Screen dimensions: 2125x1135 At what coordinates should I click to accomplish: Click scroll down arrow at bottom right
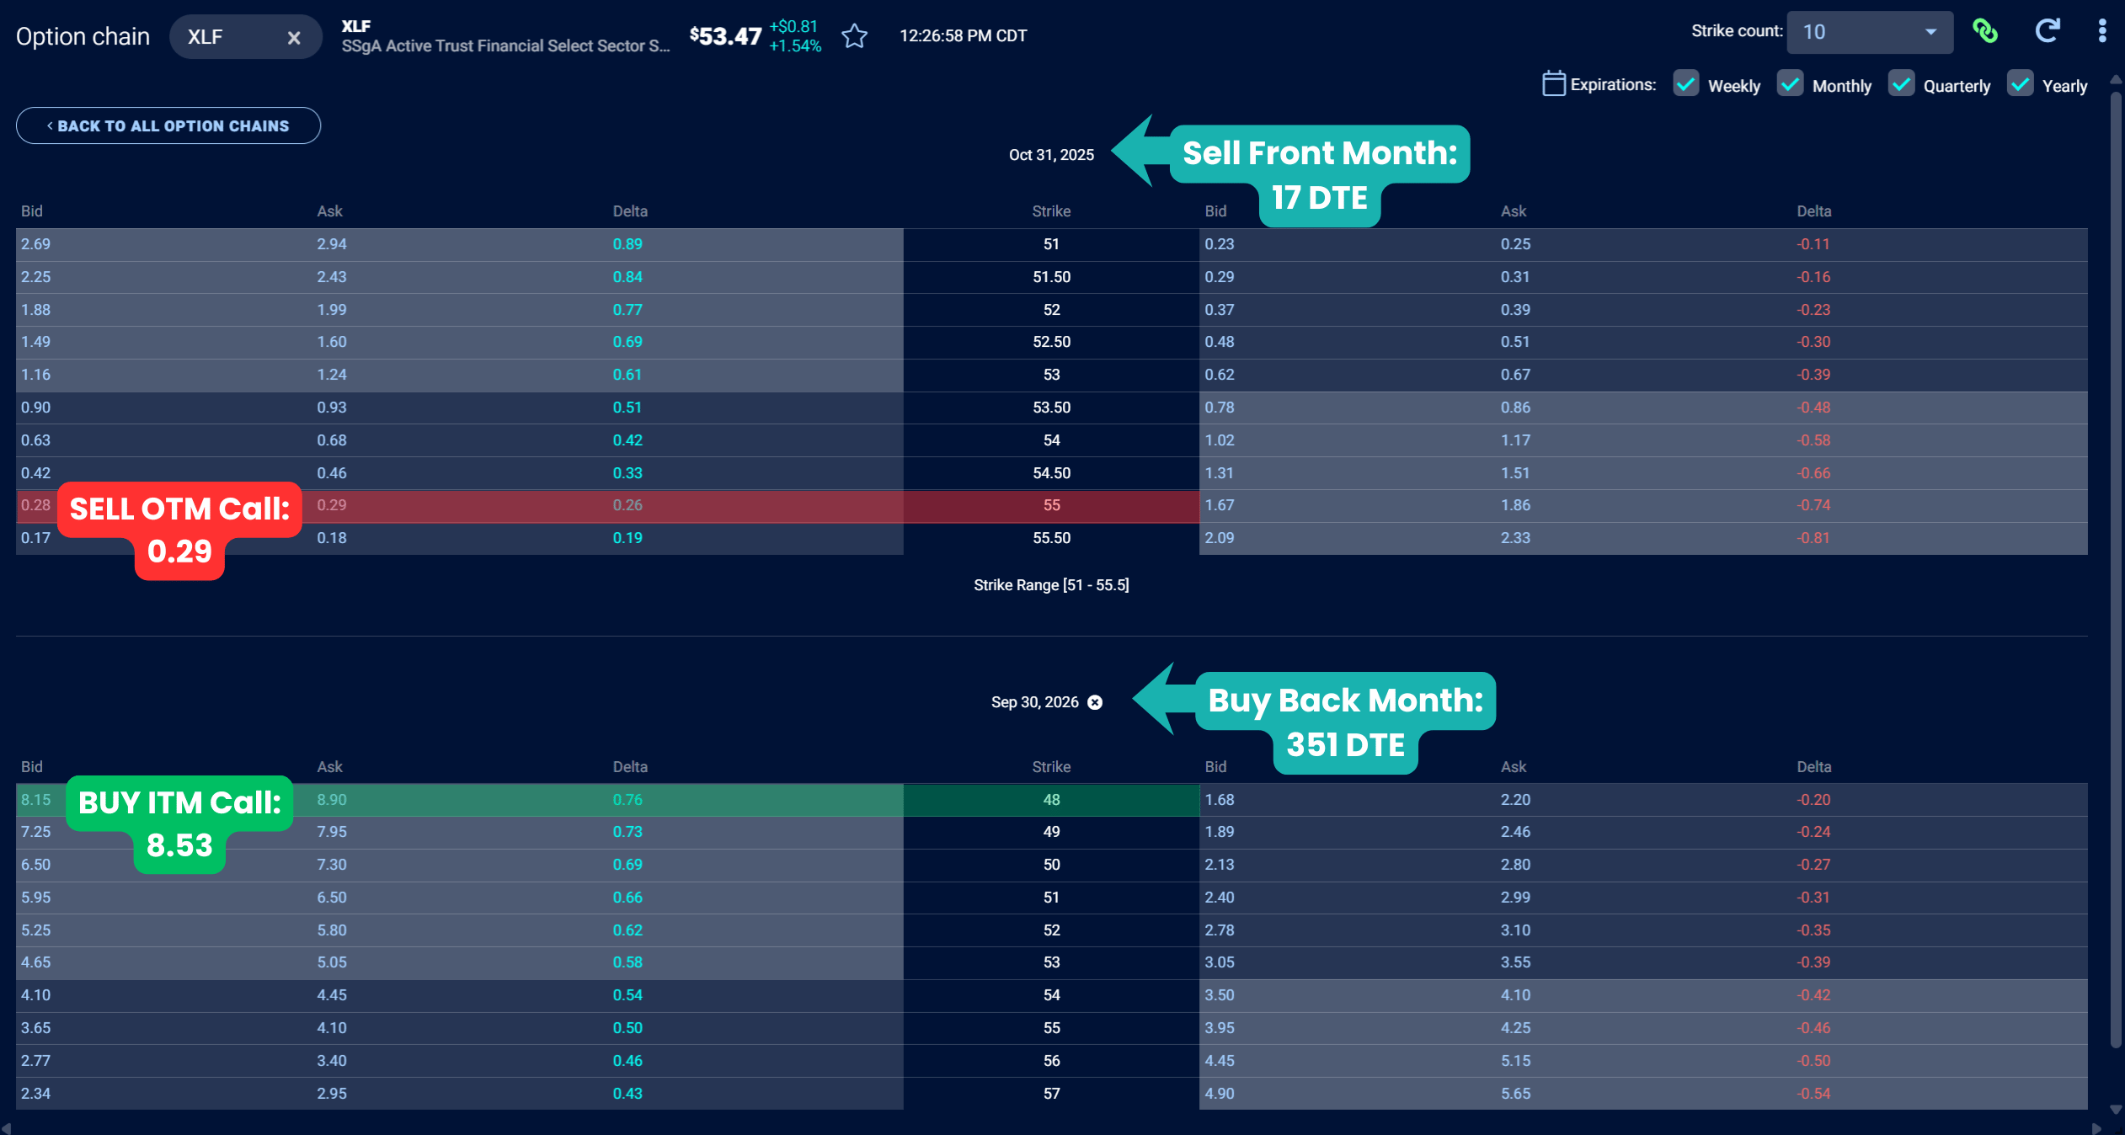(x=2115, y=1110)
